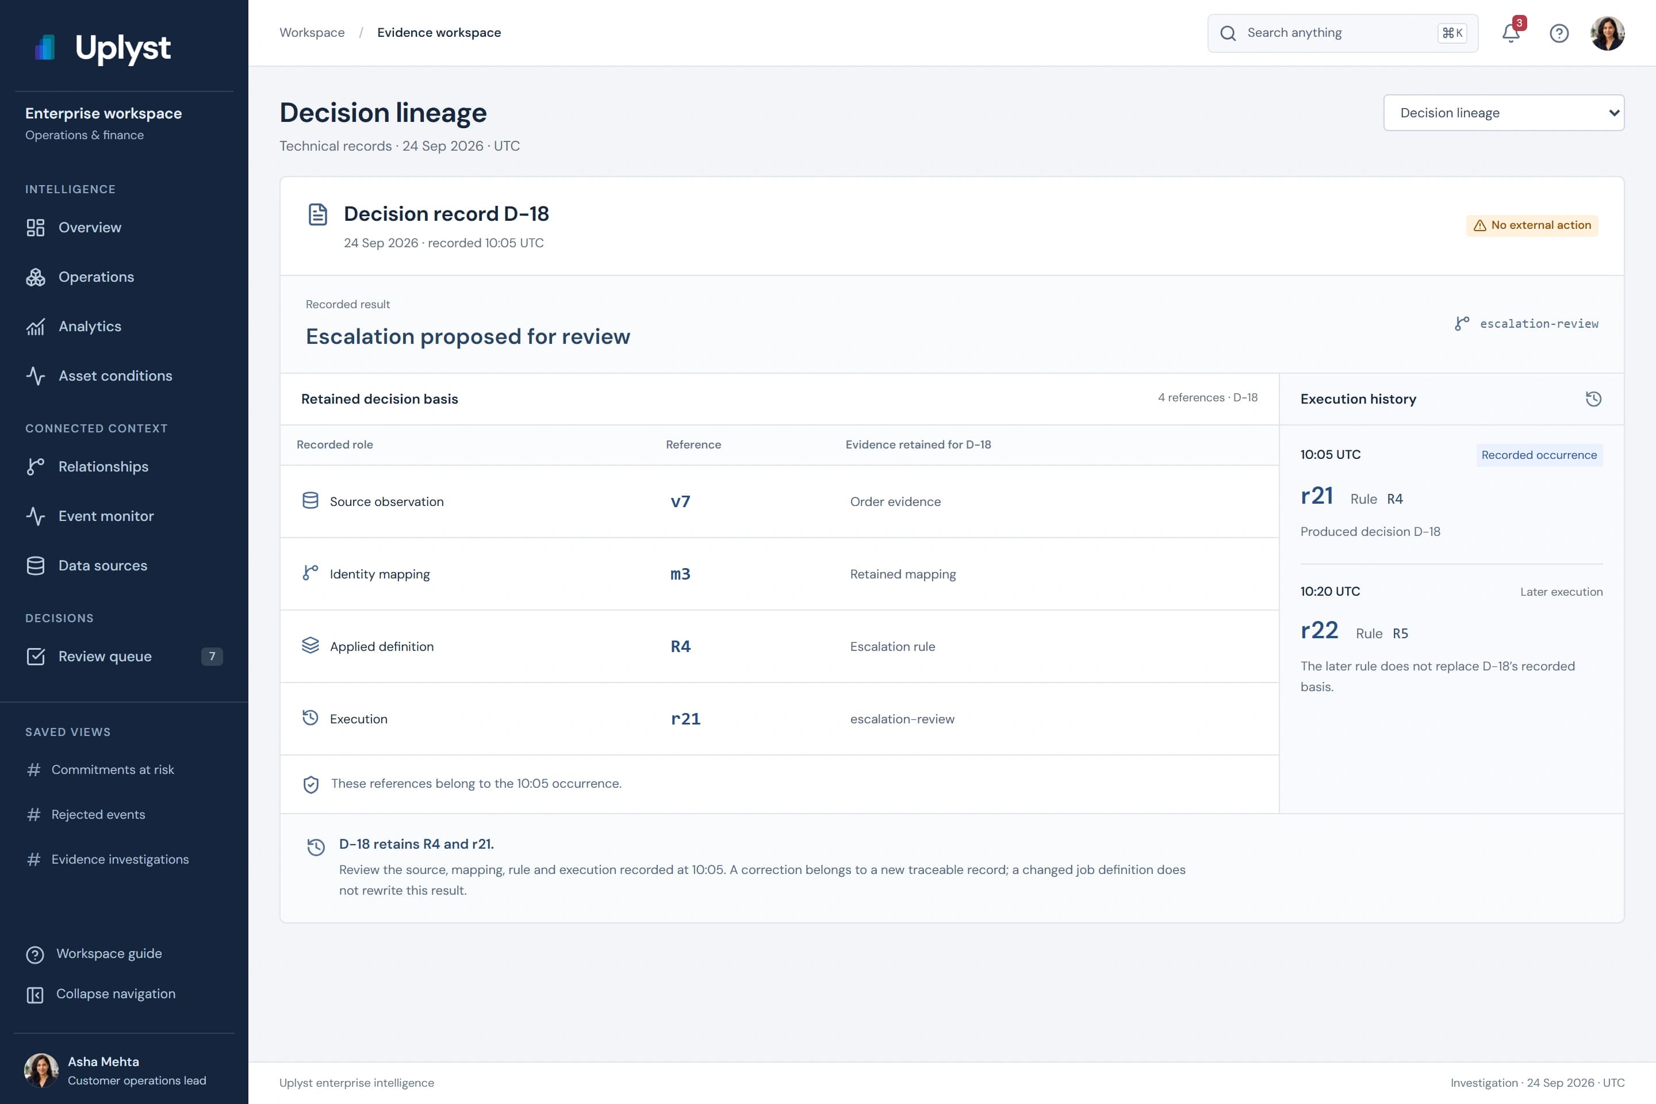
Task: Click the Source observation database icon
Action: pyautogui.click(x=310, y=501)
